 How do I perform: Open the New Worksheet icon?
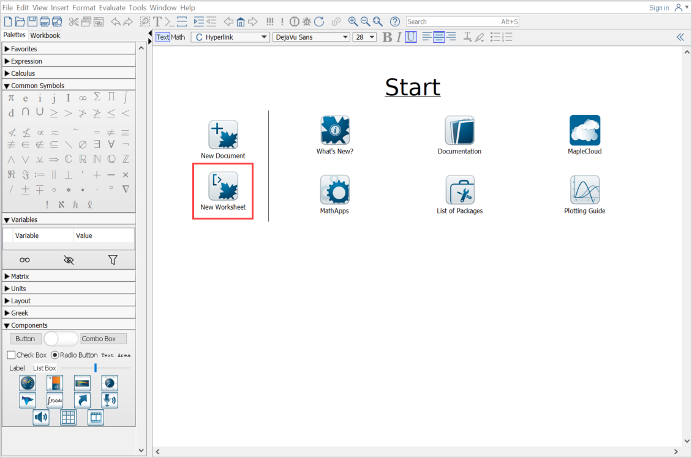coord(223,187)
